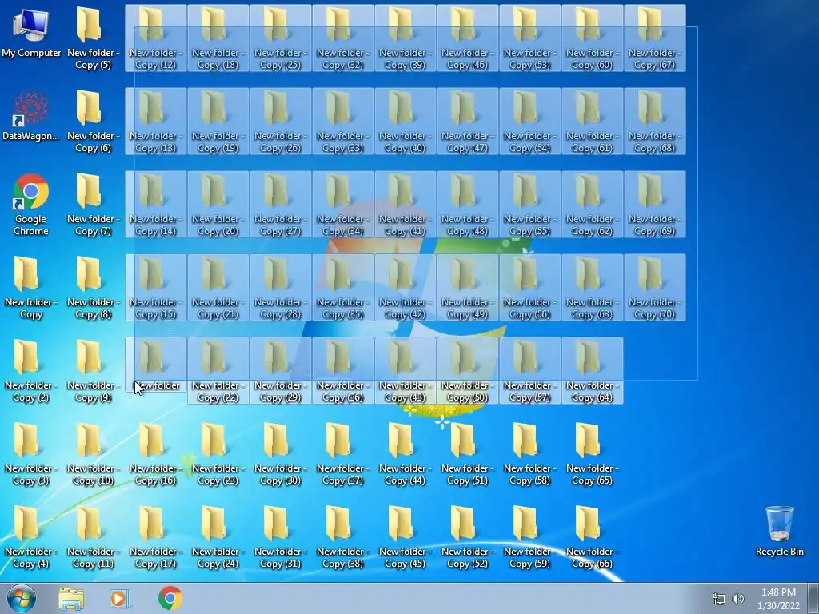Click highlighted folder New folder - Copy (46)
This screenshot has width=819, height=614.
[x=467, y=38]
